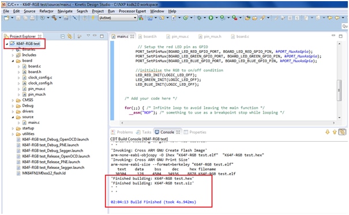
Task: Click the green Run play icon
Action: (211, 18)
